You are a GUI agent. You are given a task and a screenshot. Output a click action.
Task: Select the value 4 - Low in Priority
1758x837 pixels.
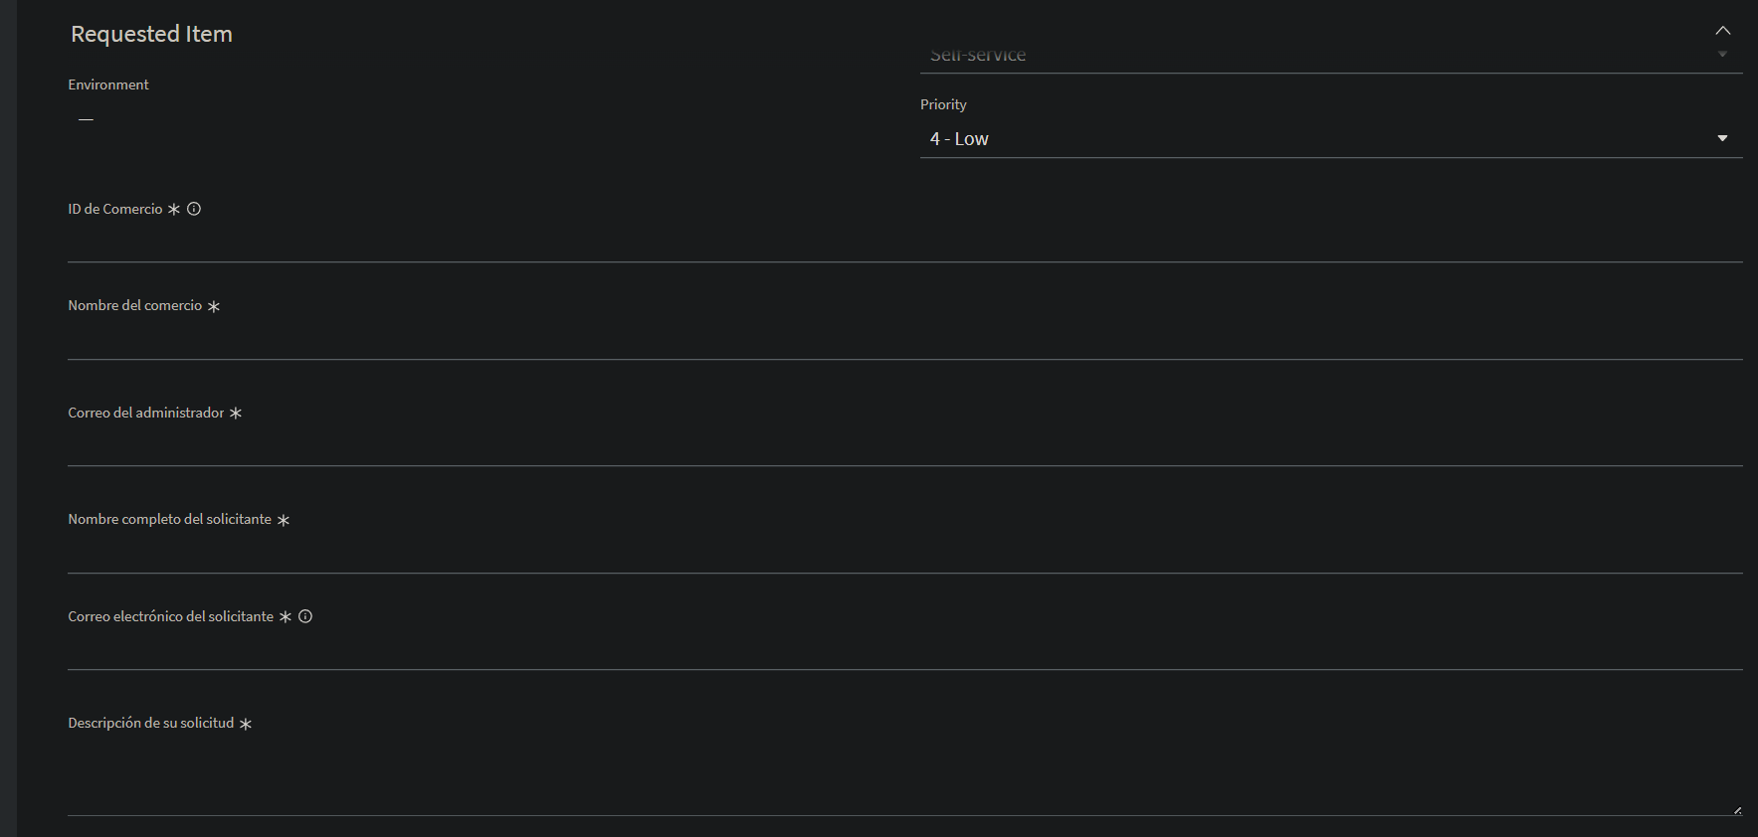tap(958, 138)
